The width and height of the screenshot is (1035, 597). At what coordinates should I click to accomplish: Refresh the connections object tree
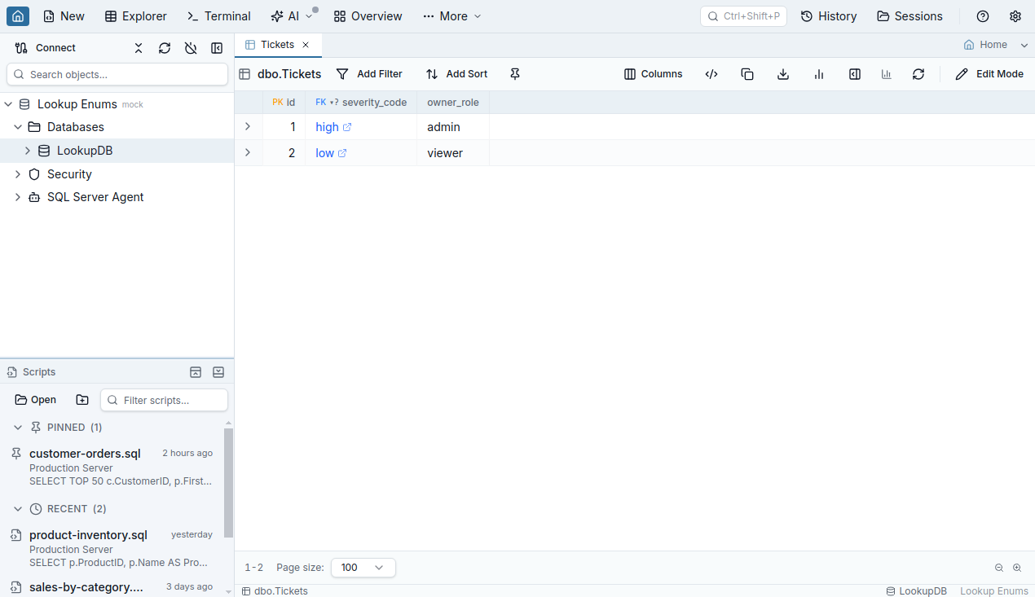coord(165,48)
